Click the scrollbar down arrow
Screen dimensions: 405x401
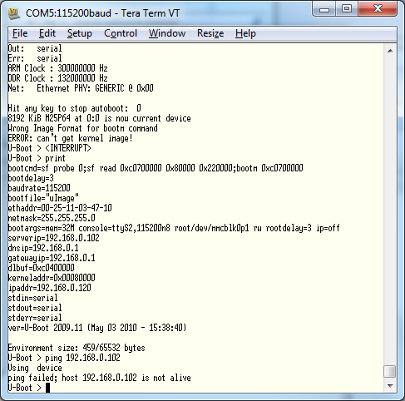pyautogui.click(x=390, y=385)
